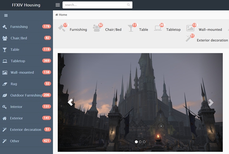Open the Tabletop category in the sidebar
The image size is (229, 154).
coord(26,61)
